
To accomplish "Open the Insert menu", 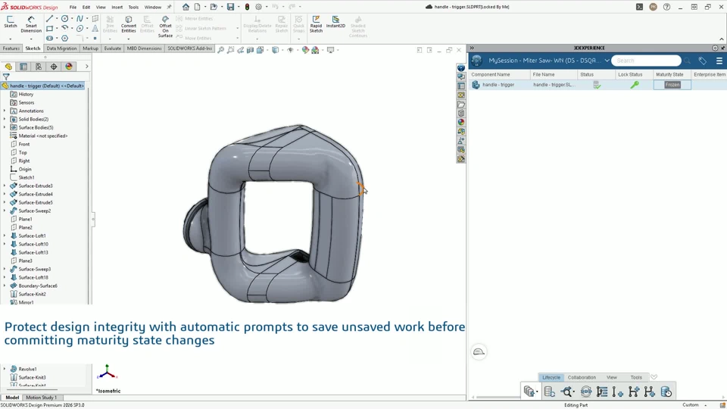I will click(117, 7).
